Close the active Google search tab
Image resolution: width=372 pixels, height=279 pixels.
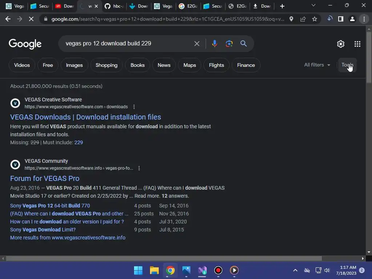(96, 7)
